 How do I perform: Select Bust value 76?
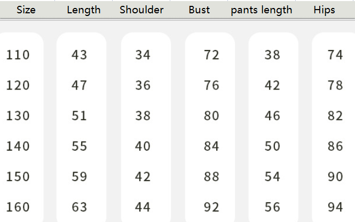(211, 85)
